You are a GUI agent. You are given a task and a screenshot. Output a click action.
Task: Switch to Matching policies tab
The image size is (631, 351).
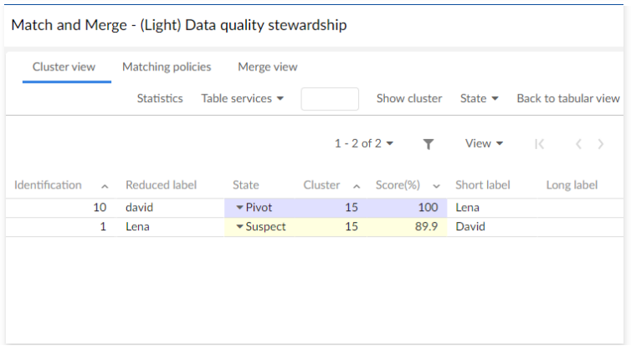[167, 67]
